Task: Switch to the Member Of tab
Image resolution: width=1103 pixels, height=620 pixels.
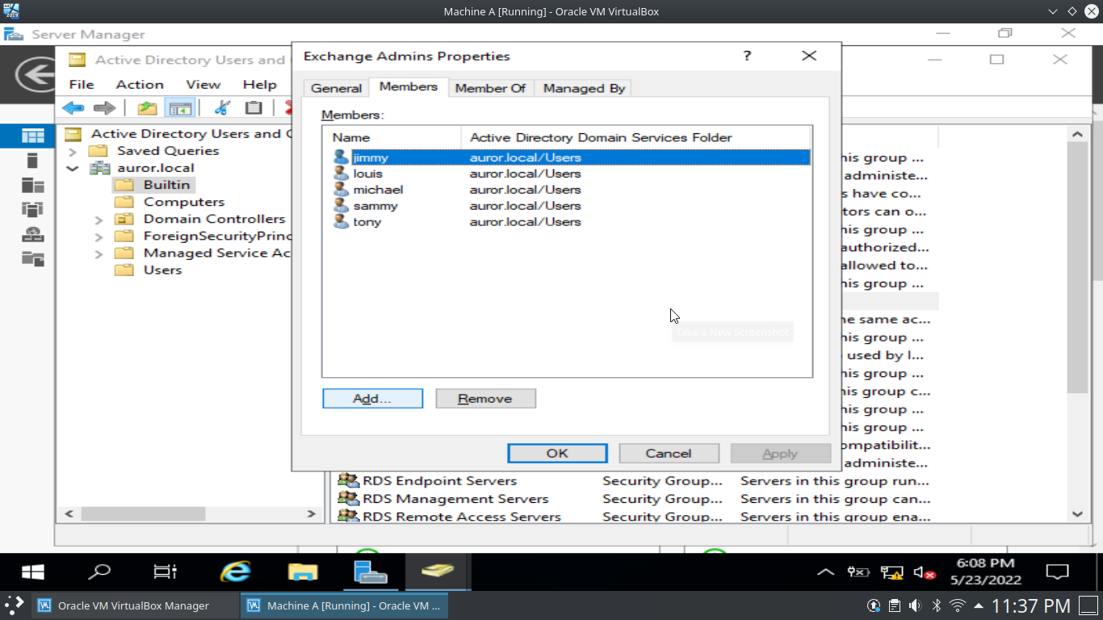Action: coord(490,88)
